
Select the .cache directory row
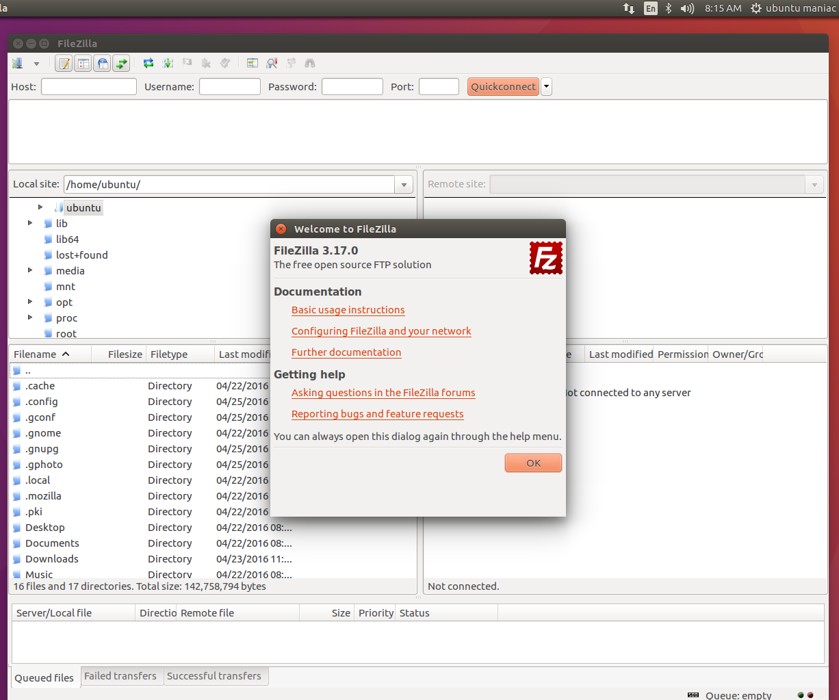coord(140,386)
